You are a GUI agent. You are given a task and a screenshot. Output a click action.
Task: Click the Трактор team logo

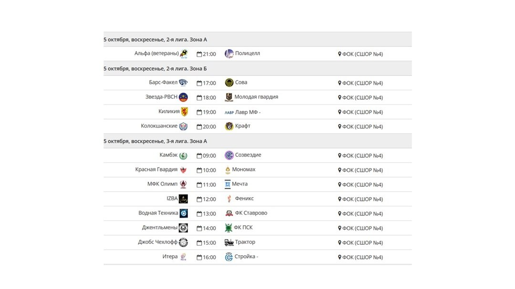(229, 242)
